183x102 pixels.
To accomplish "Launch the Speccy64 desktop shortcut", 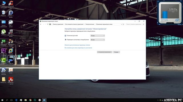I will click(x=11, y=33).
